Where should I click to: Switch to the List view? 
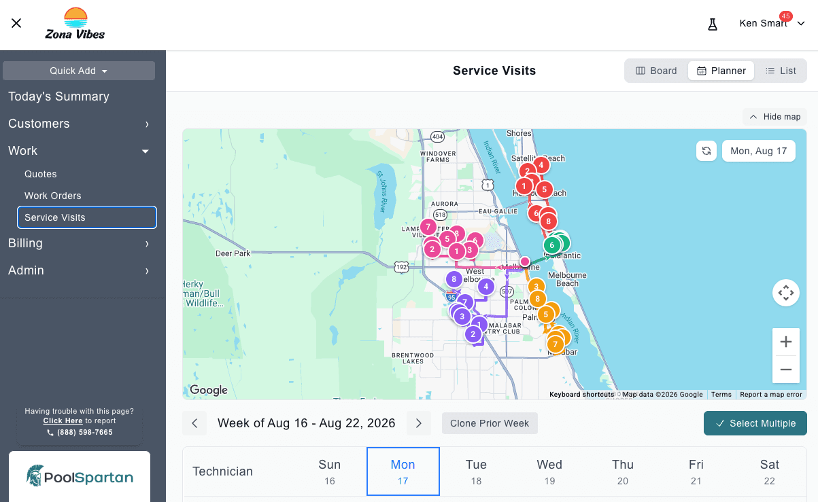point(781,71)
